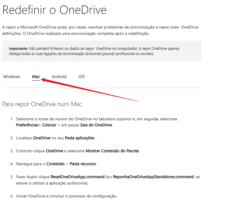Viewport: 230px width, 200px height.
Task: Click the 'Redefinir o OneDrive' page heading
Action: tap(55, 10)
